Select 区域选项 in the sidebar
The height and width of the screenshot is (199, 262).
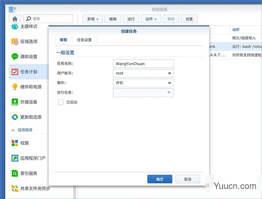(29, 41)
